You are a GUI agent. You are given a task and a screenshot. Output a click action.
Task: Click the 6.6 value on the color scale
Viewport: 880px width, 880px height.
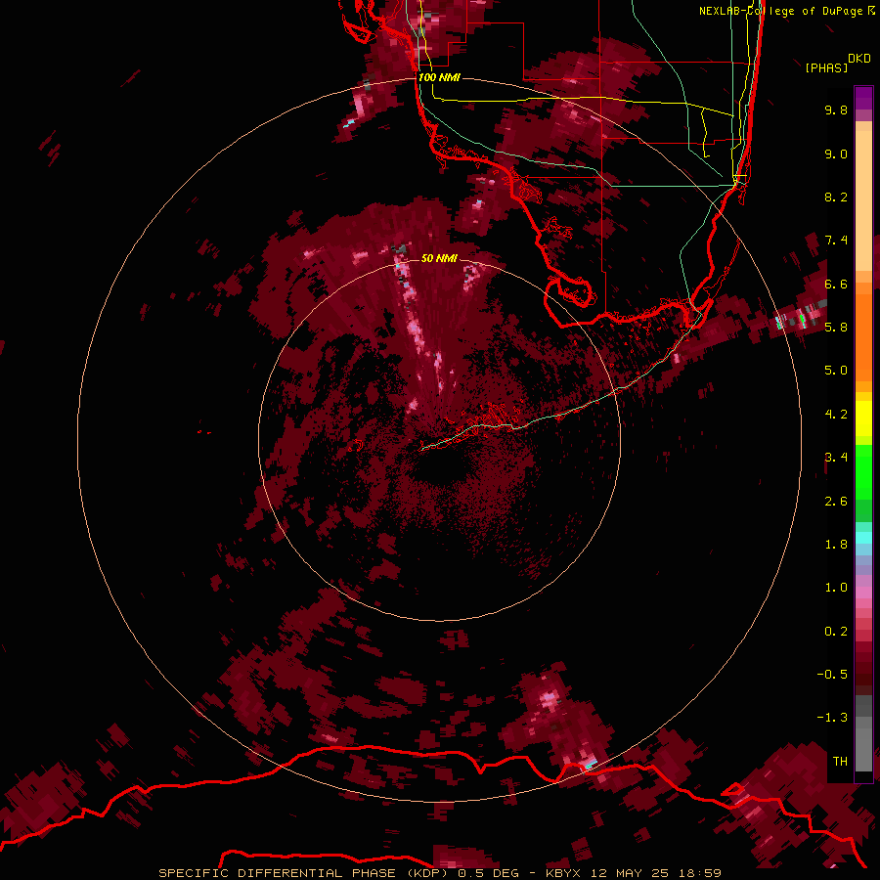[836, 284]
